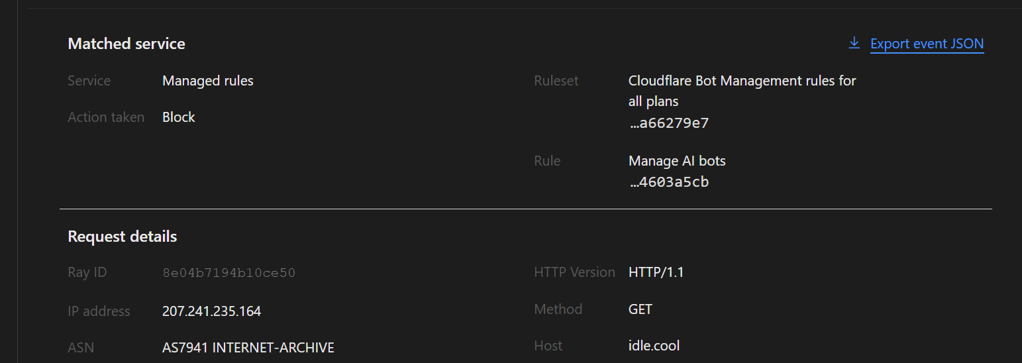Click the GET method value
1022x363 pixels.
pyautogui.click(x=640, y=309)
